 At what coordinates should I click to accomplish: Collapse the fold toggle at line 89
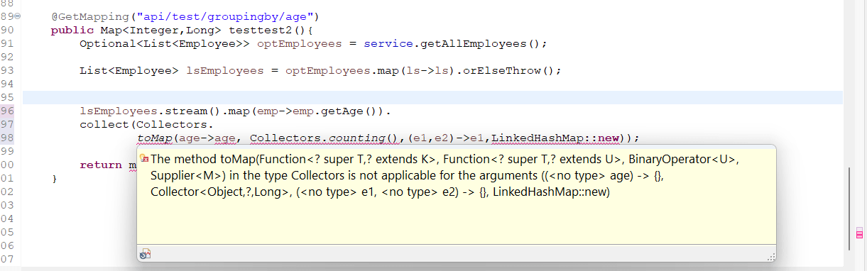(18, 16)
